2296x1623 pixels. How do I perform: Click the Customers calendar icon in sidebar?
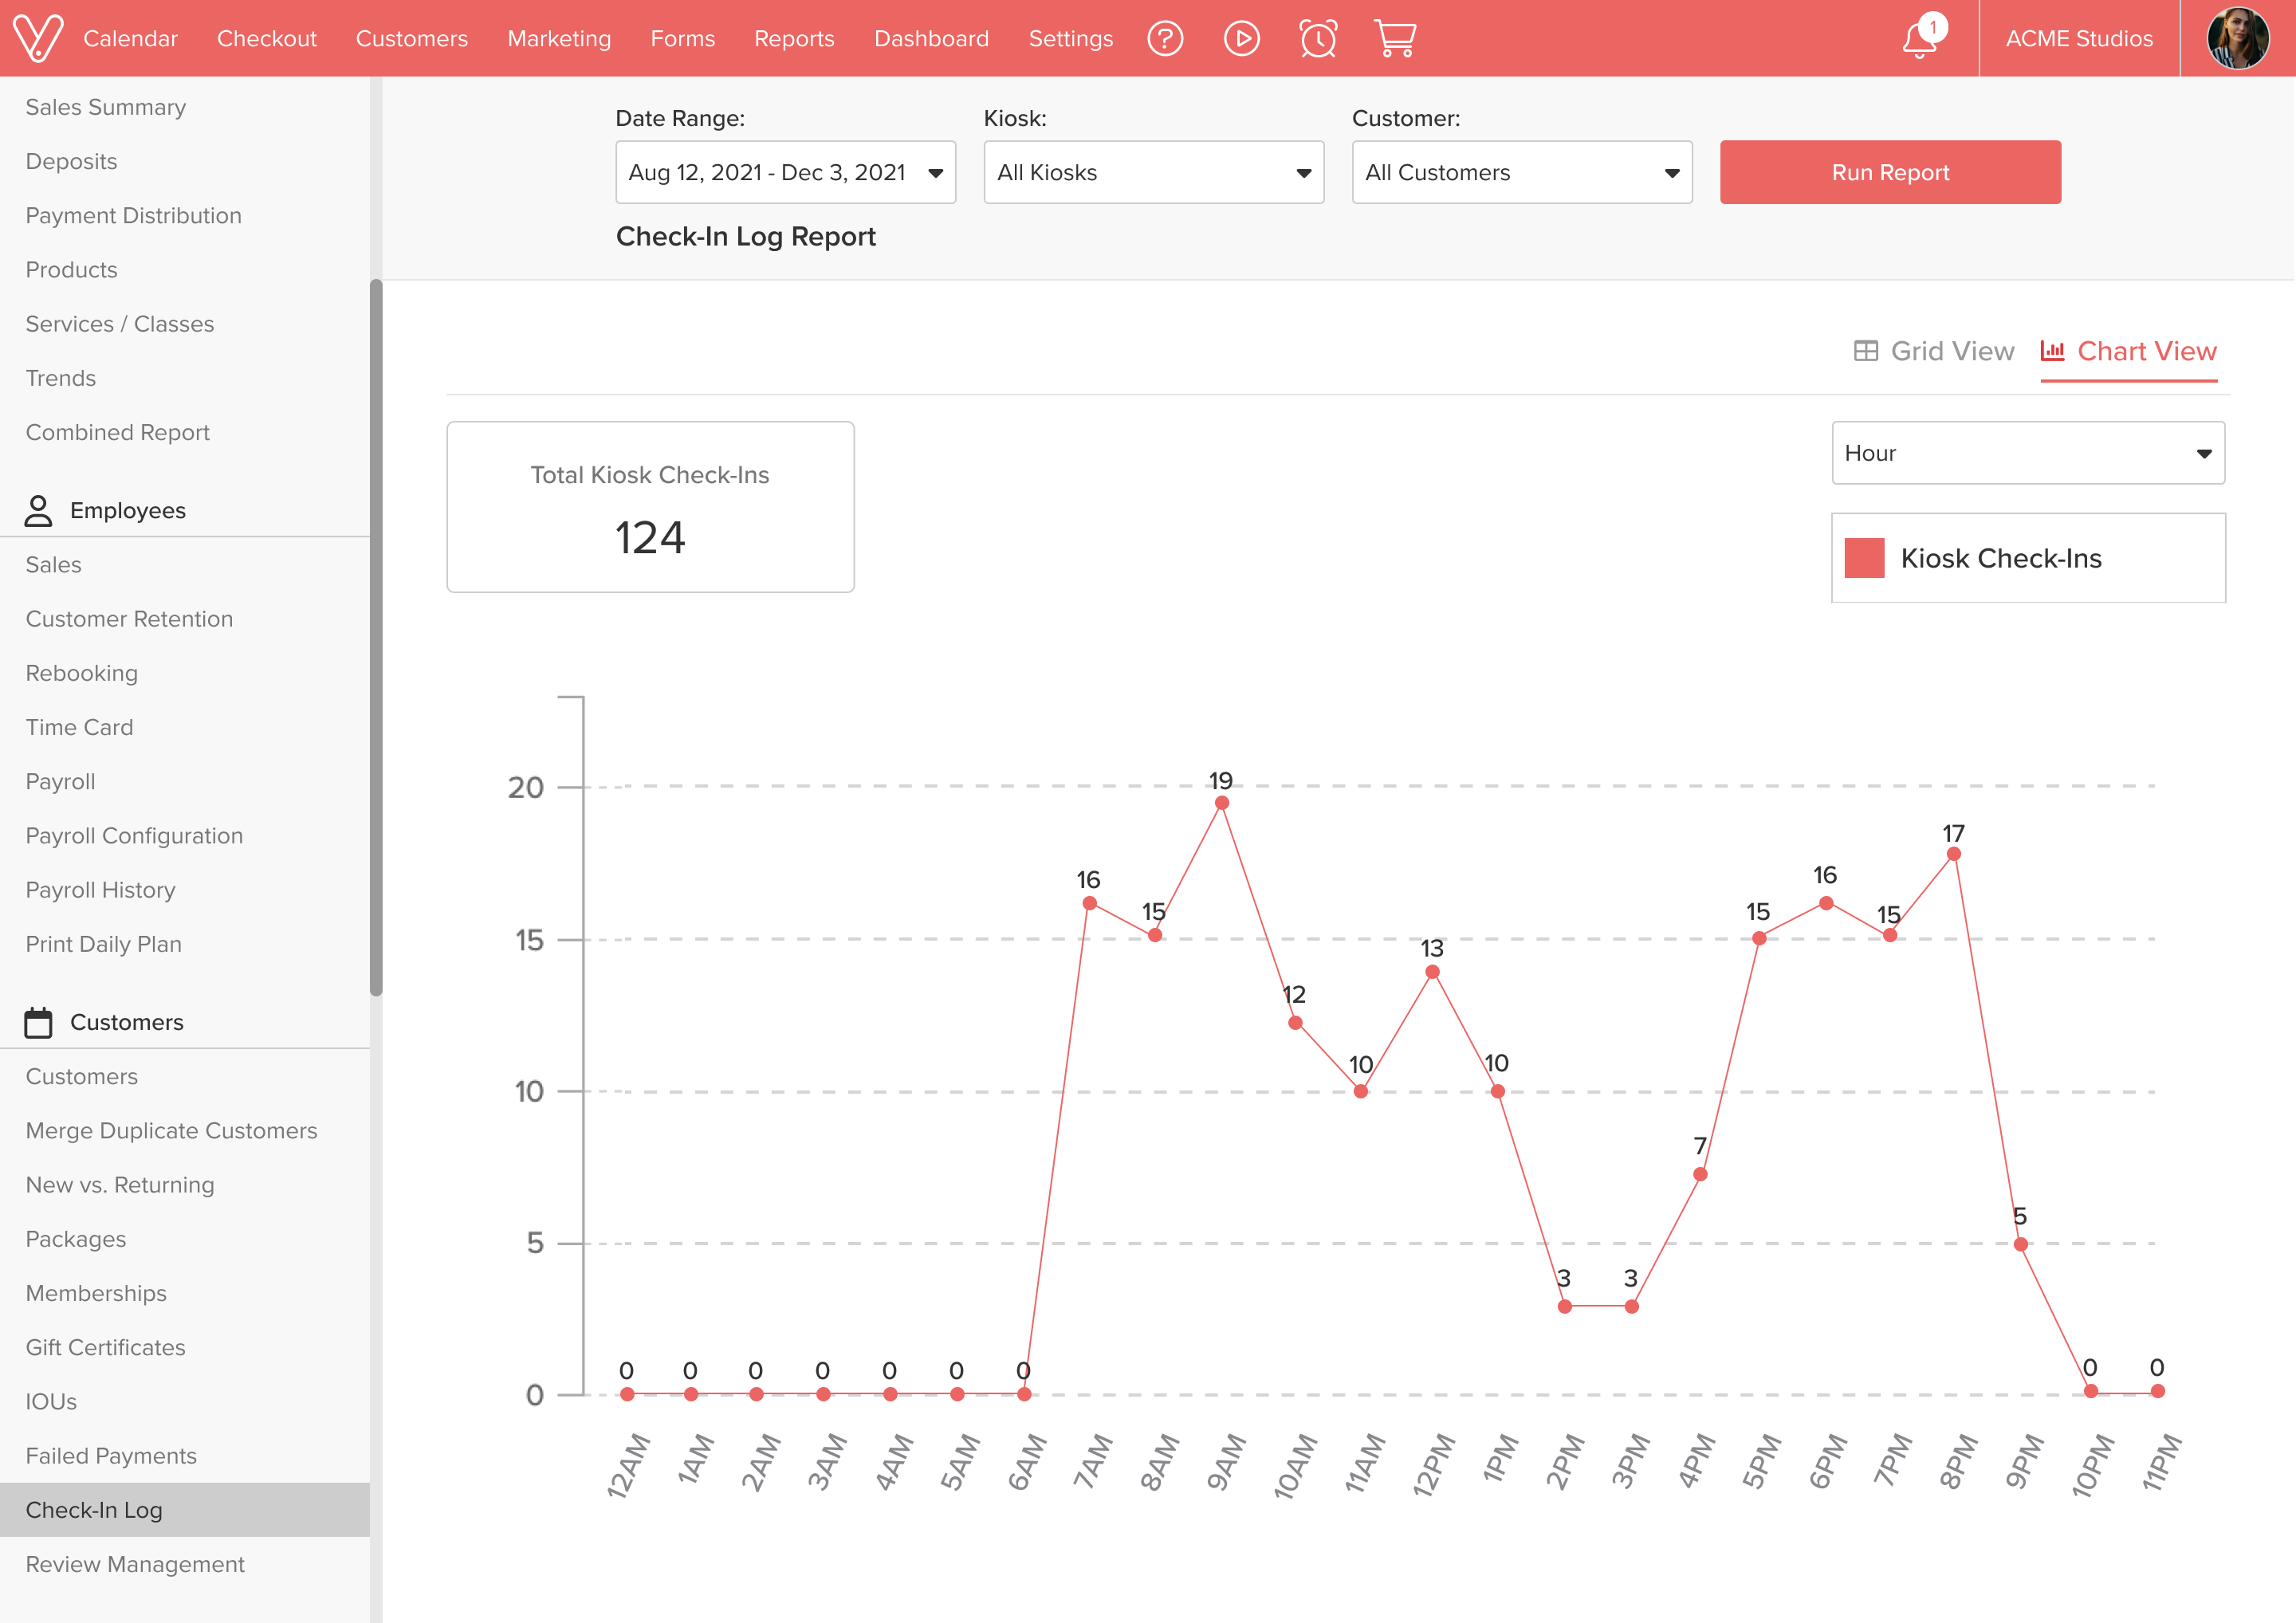39,1022
